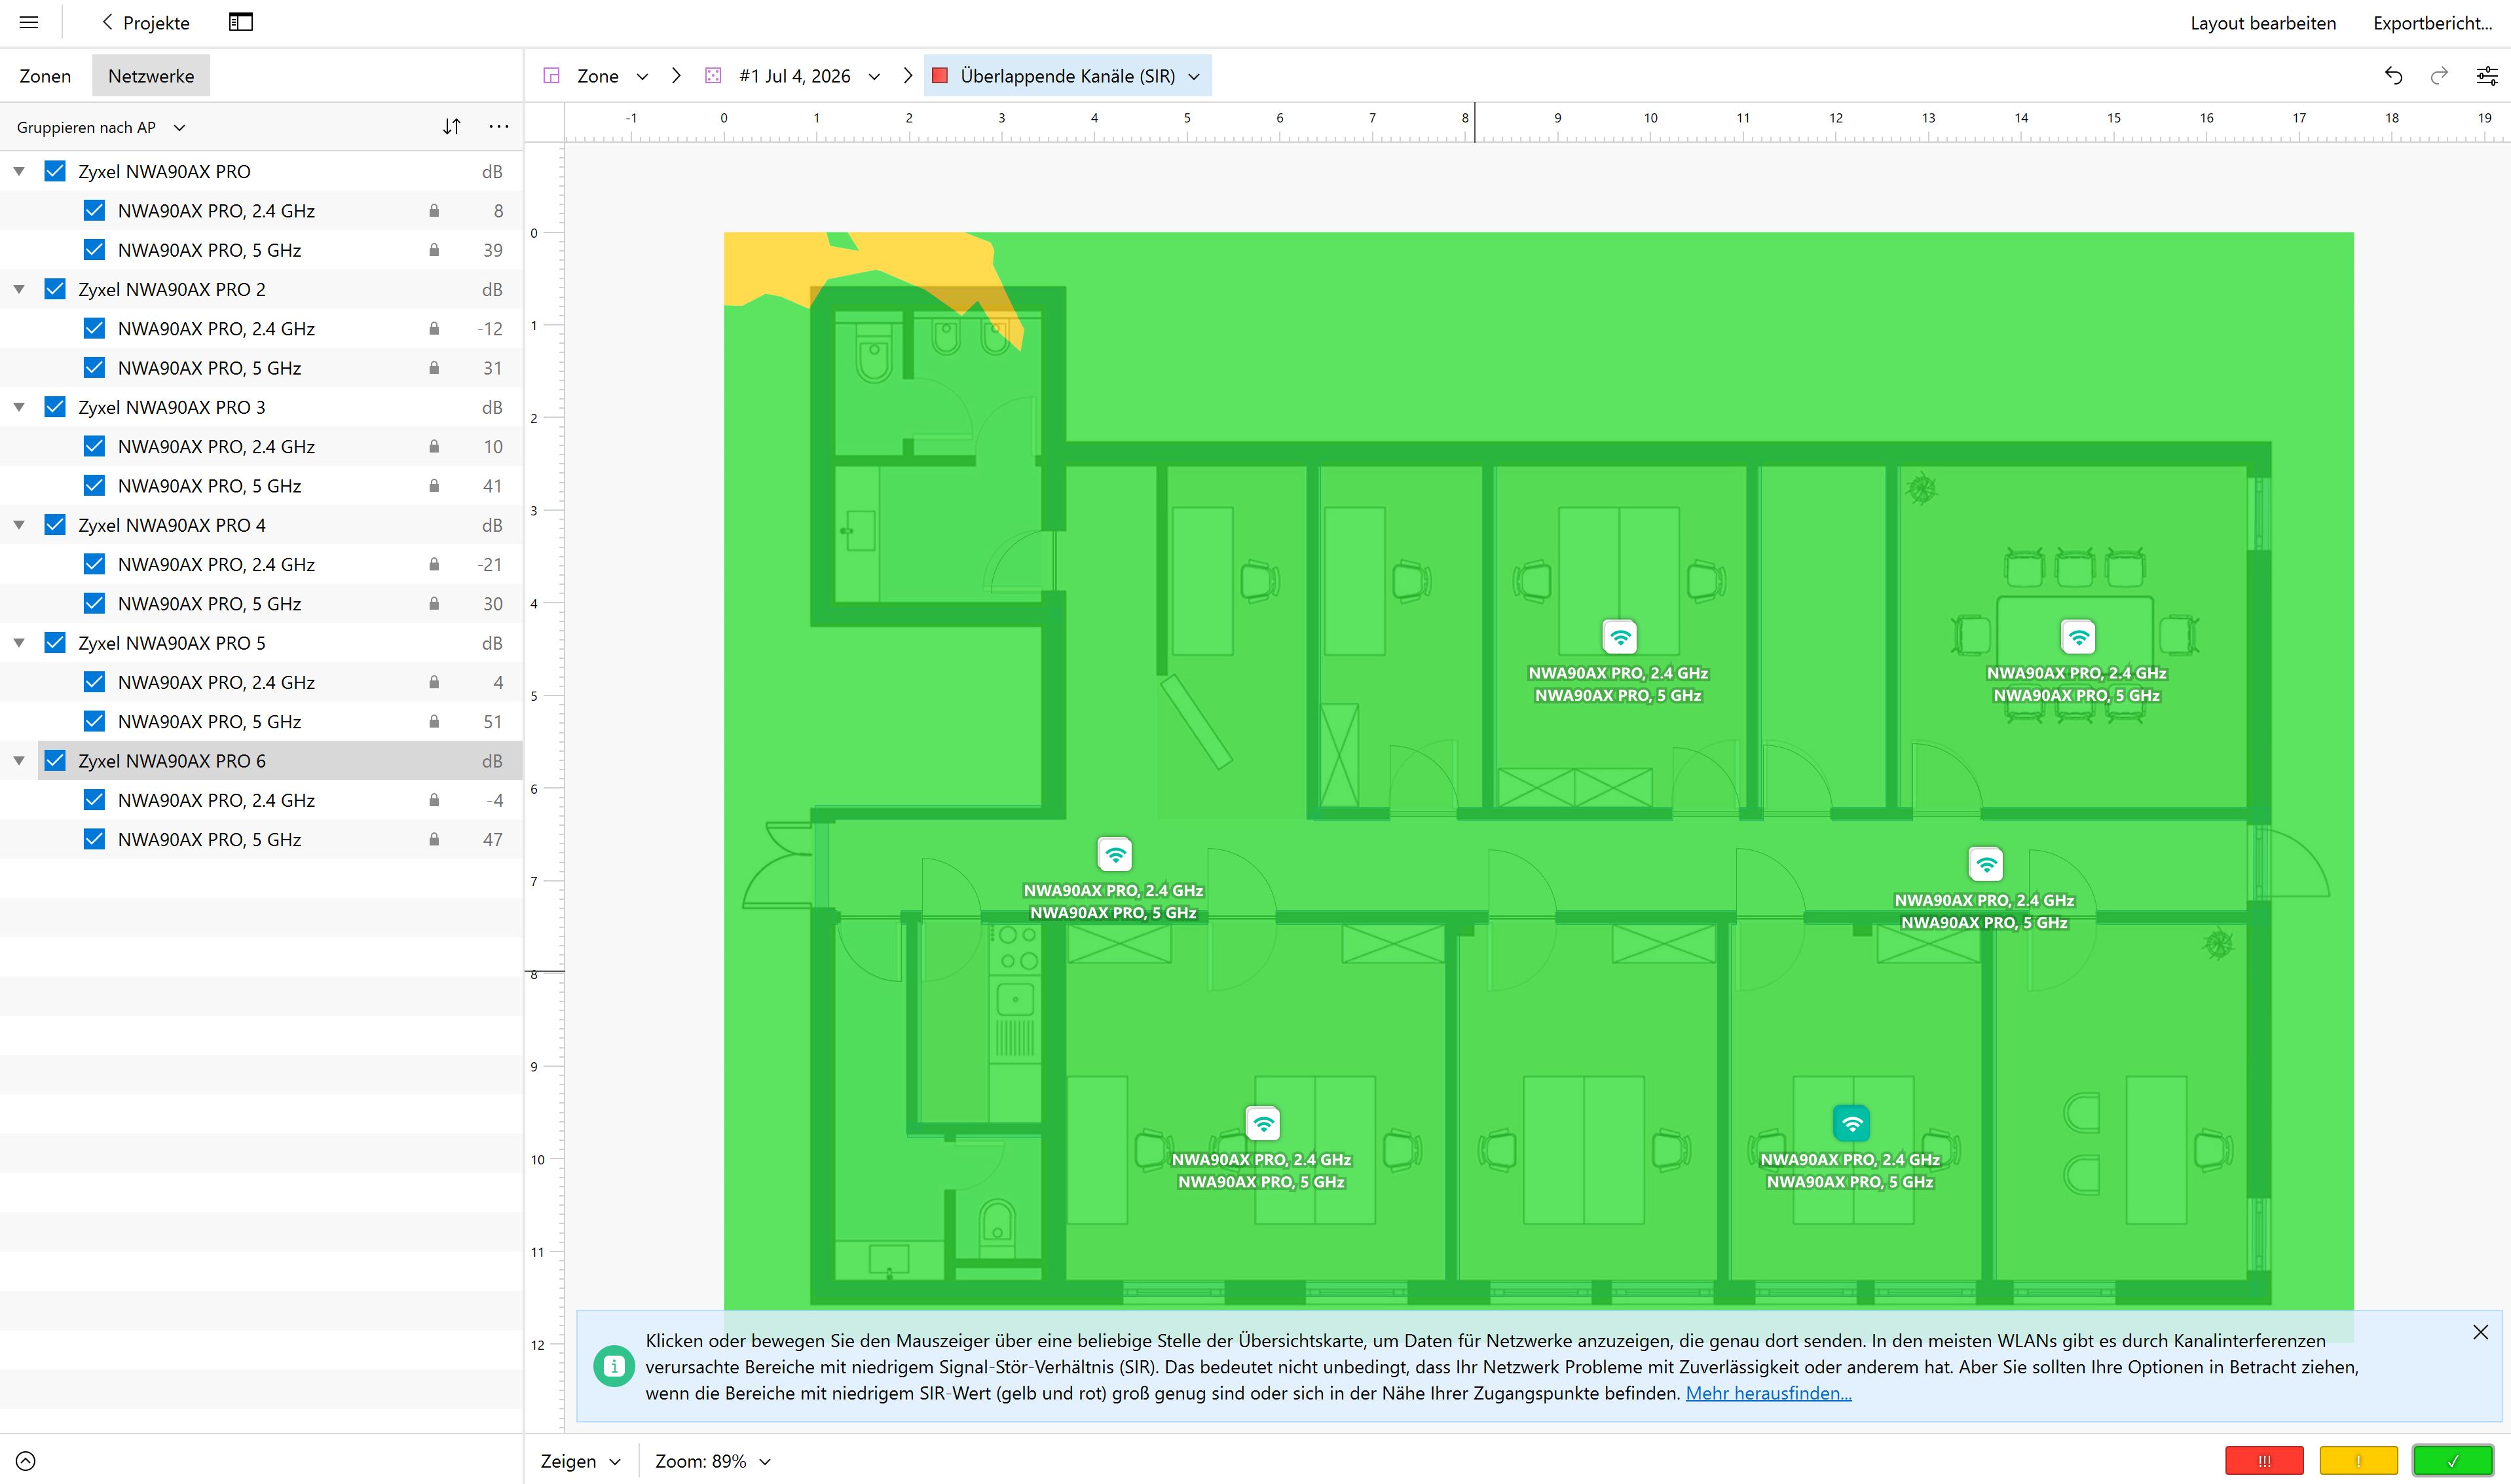The height and width of the screenshot is (1484, 2511).
Task: Uncheck Zyxel NWA90AX PRO 5 checkbox
Action: pos(55,643)
